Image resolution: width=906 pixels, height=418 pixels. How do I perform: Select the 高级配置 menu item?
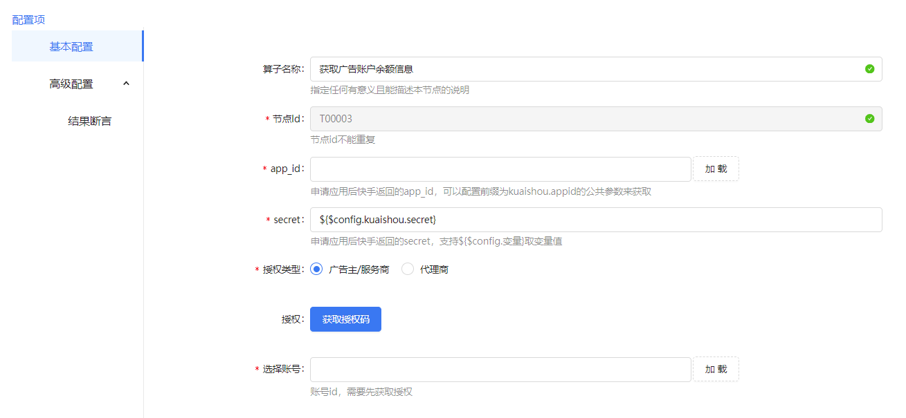tap(71, 84)
